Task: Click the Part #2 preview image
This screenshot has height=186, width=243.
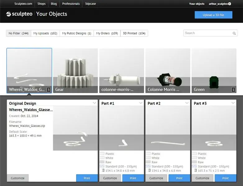Action: (x=168, y=128)
